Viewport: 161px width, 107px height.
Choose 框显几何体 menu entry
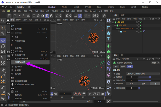pyautogui.click(x=30, y=51)
